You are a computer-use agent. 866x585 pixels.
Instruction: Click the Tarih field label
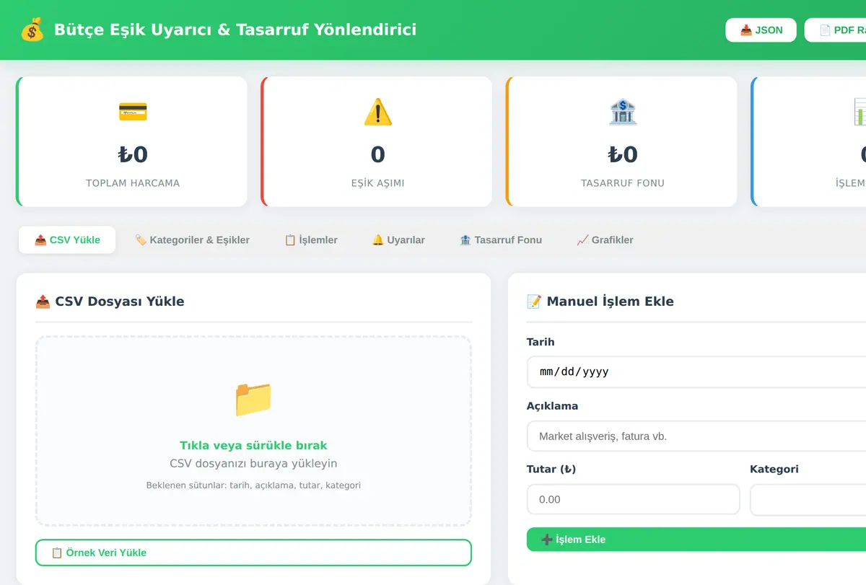click(x=541, y=342)
